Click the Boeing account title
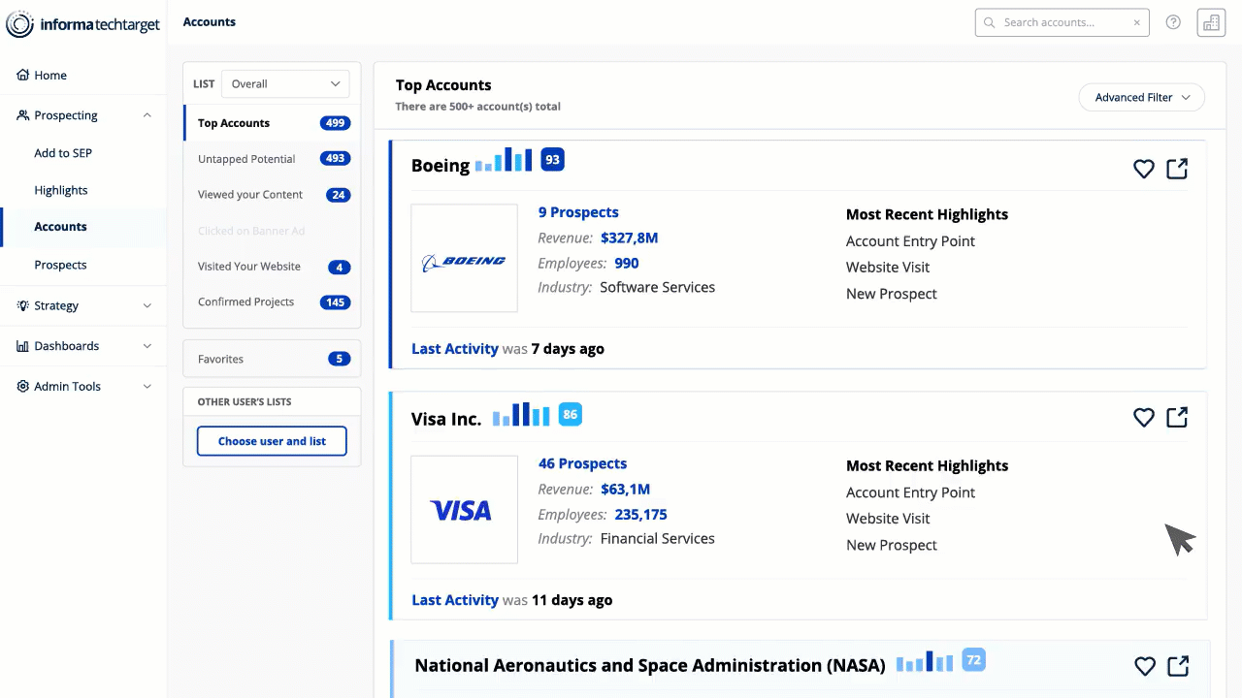 pos(441,166)
